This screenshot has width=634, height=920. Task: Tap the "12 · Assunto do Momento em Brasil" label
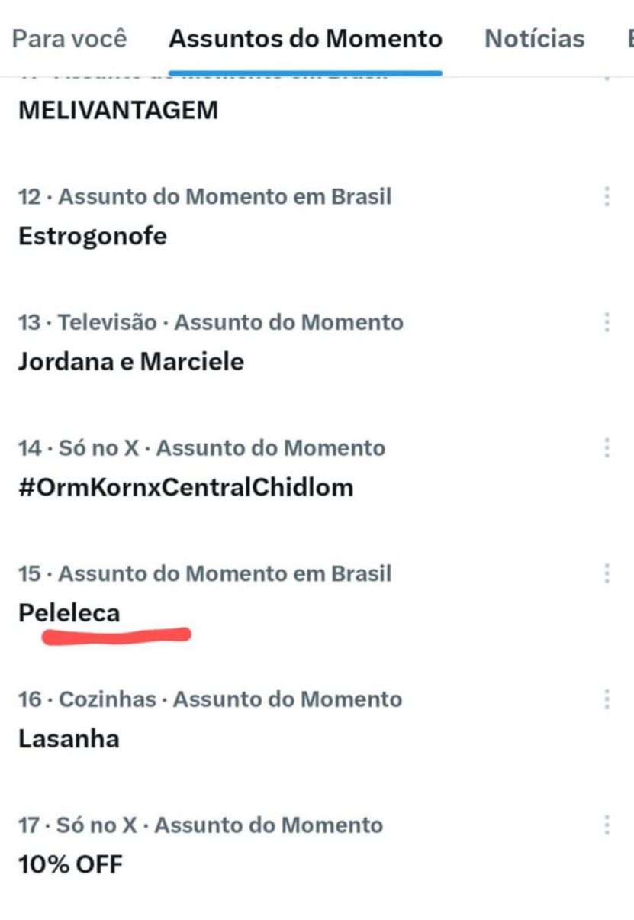[x=204, y=197]
